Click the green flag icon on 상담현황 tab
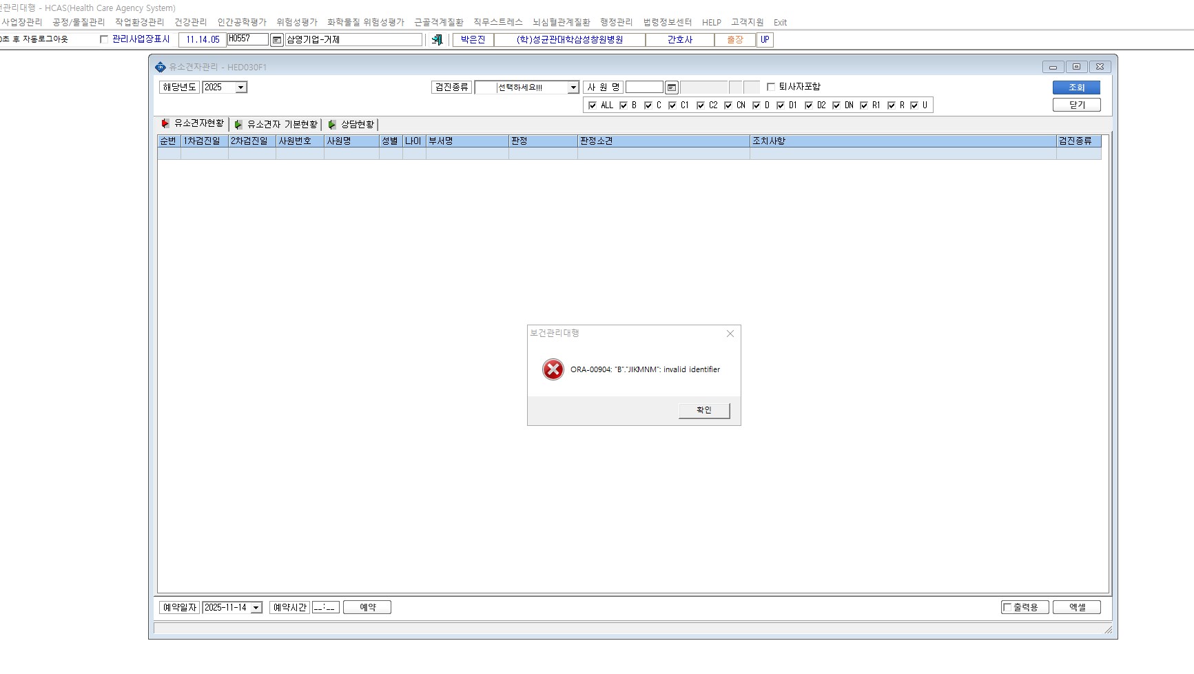1194x674 pixels. click(332, 125)
